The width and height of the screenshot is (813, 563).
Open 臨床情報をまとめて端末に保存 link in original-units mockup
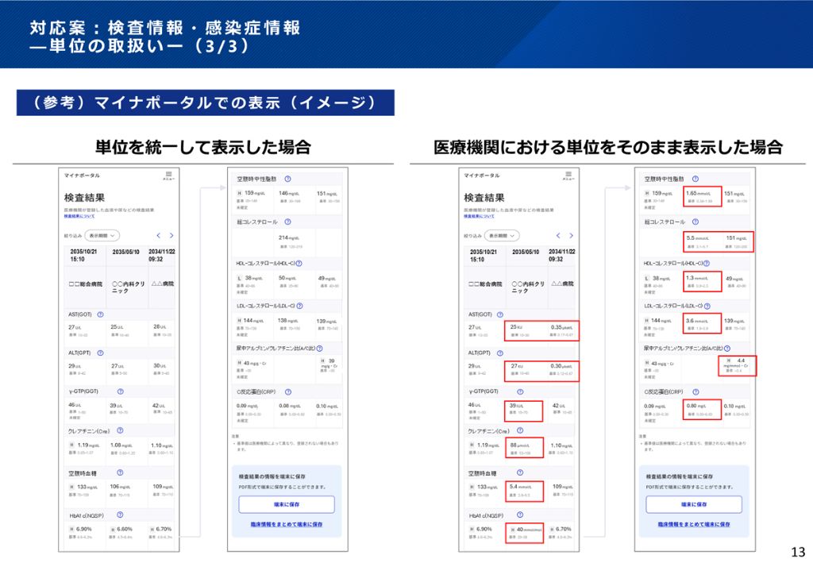click(694, 525)
